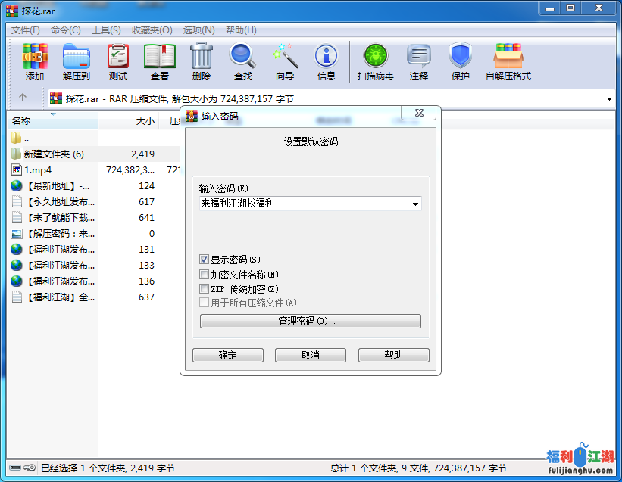Enable the 加密文件名称 checkbox
This screenshot has height=482, width=622.
[204, 275]
